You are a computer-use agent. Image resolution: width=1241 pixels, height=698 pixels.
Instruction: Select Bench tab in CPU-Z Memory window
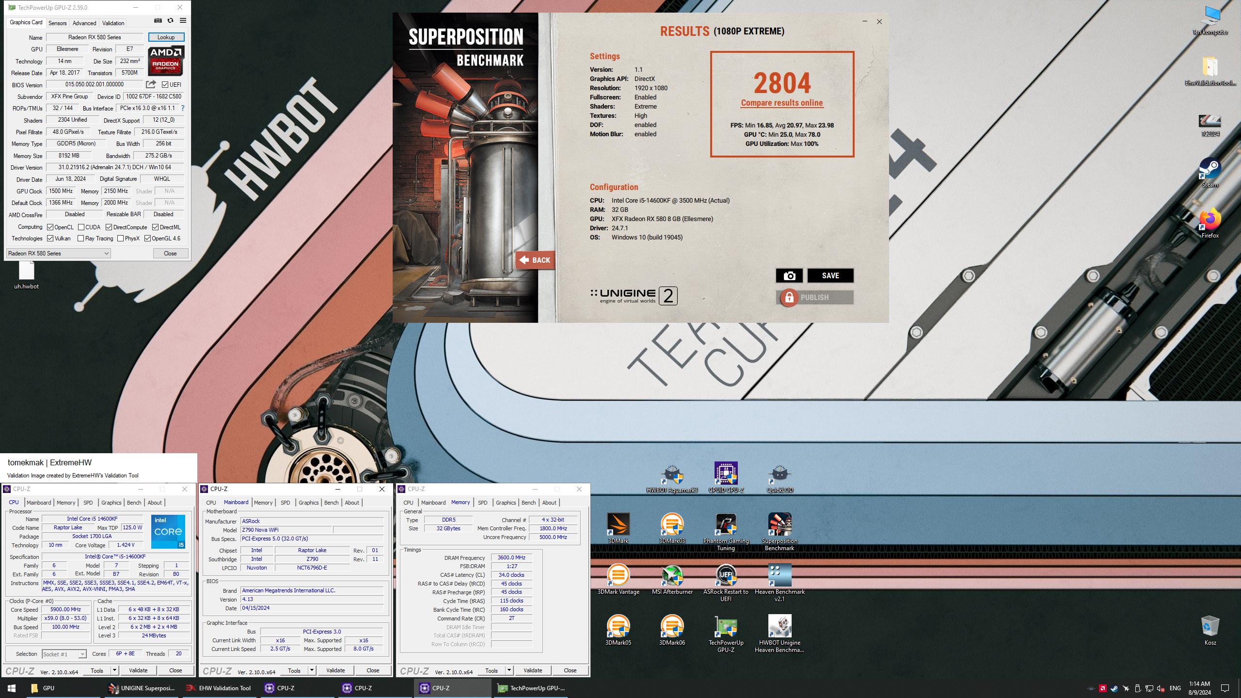click(x=528, y=503)
